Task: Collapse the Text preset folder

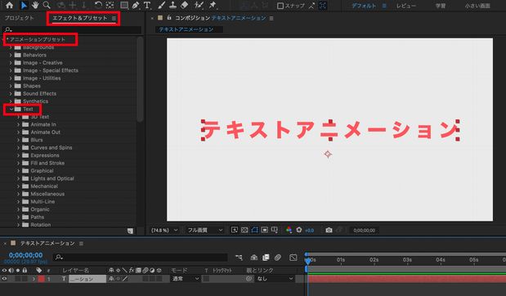Action: coord(11,109)
